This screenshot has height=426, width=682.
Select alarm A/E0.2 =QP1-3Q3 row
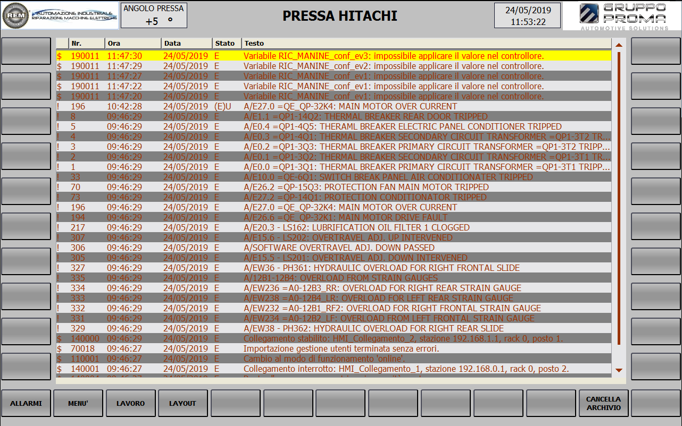[334, 147]
